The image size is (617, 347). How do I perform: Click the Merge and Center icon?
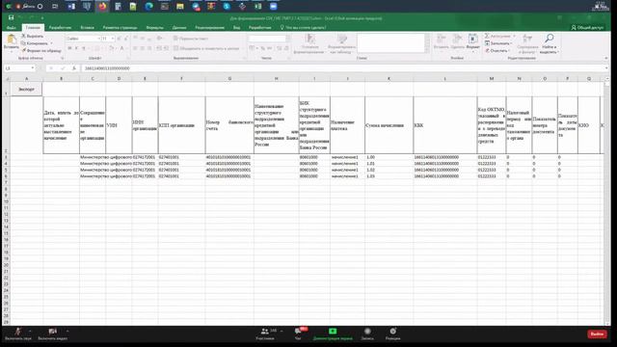pos(175,48)
